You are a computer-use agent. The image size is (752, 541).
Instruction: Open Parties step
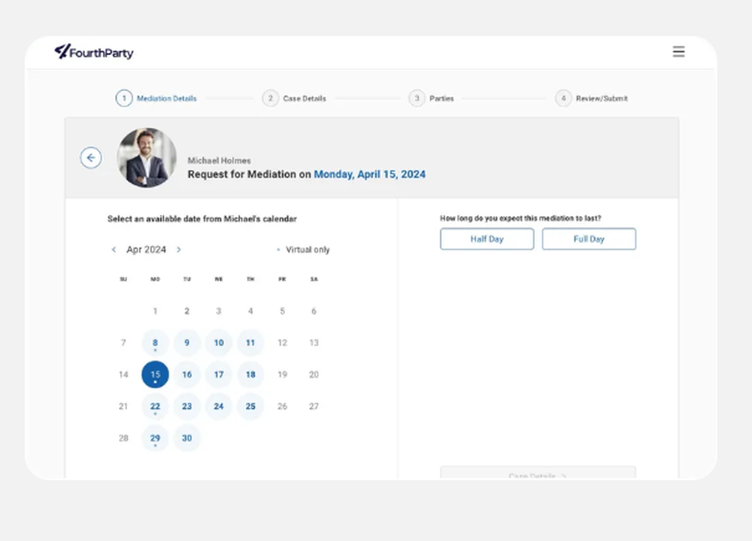[432, 99]
